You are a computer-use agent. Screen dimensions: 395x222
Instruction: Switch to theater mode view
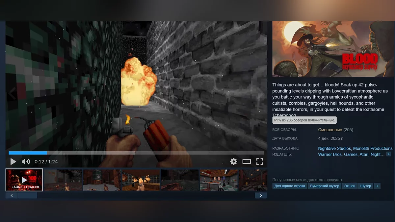(247, 161)
